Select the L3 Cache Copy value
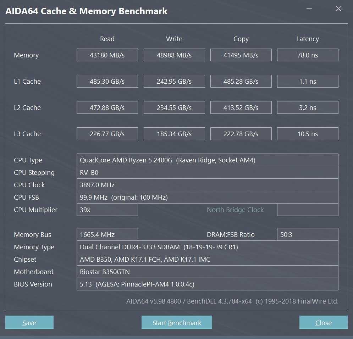The height and width of the screenshot is (339, 353). point(241,134)
